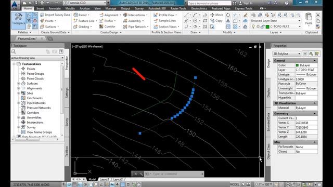
Task: Expand the Create Ground Data panel
Action: [55, 32]
